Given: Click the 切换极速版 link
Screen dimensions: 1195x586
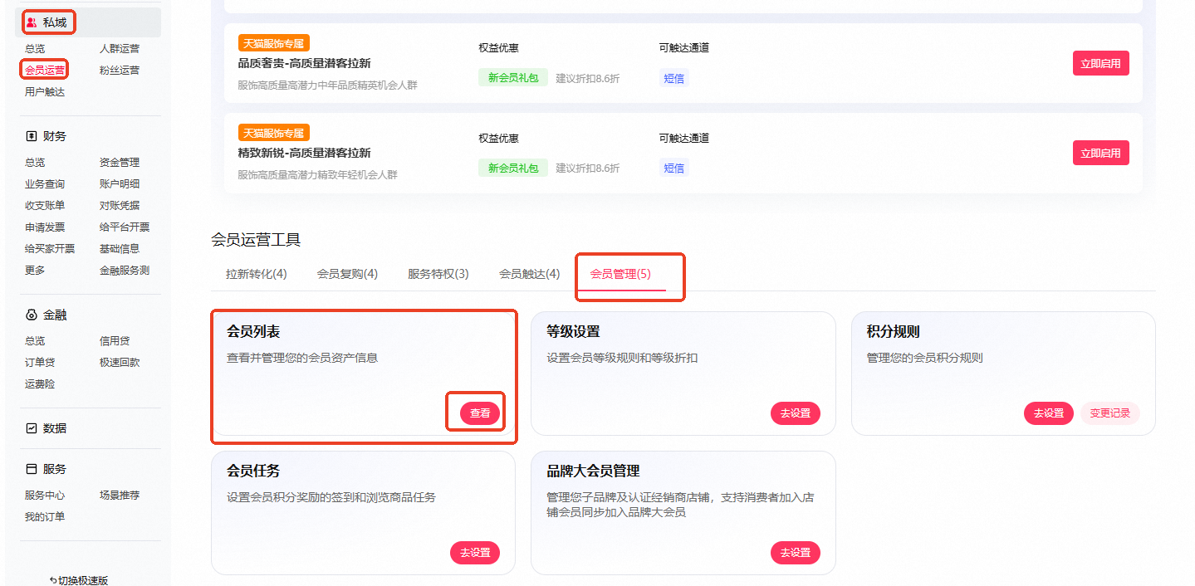Looking at the screenshot, I should point(83,580).
